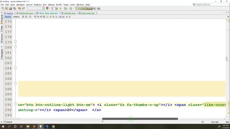Open Cortana circle icon on taskbar
This screenshot has height=129, width=230.
(x=15, y=126)
